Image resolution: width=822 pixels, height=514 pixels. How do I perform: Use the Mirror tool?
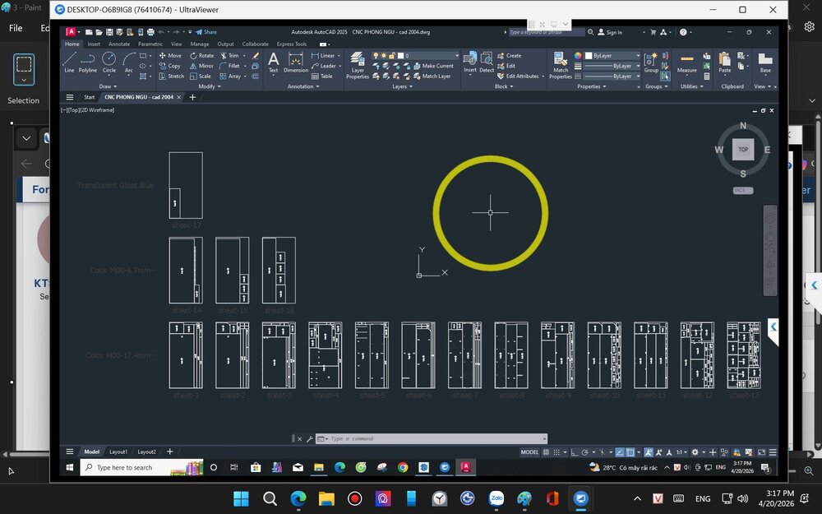point(202,66)
